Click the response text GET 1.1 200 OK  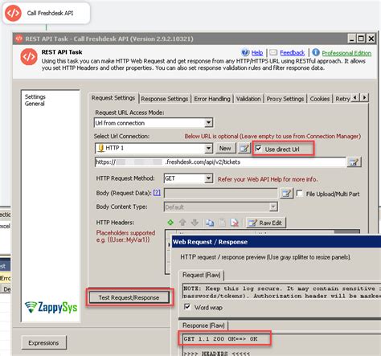(x=220, y=339)
